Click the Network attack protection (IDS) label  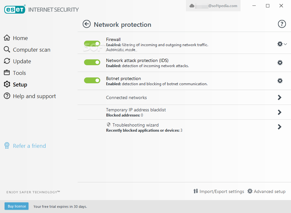[137, 61]
